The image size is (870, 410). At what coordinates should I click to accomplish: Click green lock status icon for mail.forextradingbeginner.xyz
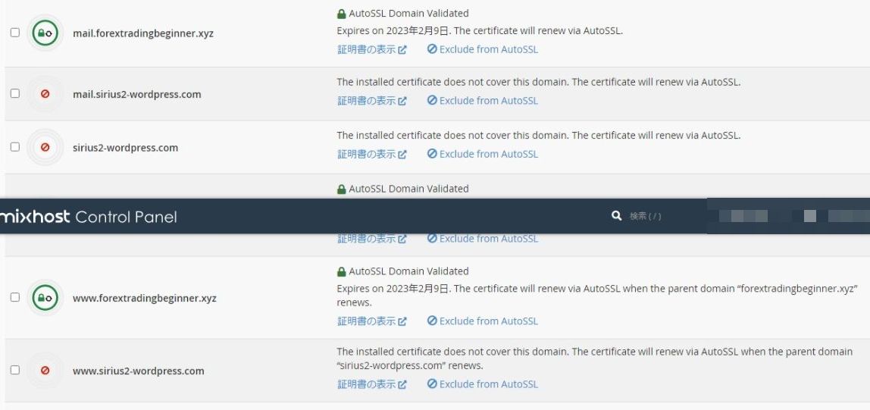pos(45,33)
